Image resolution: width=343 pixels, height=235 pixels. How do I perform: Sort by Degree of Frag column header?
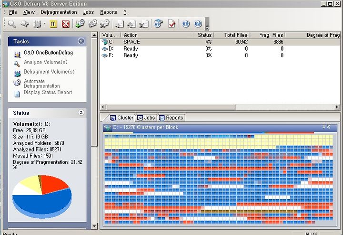pos(313,35)
